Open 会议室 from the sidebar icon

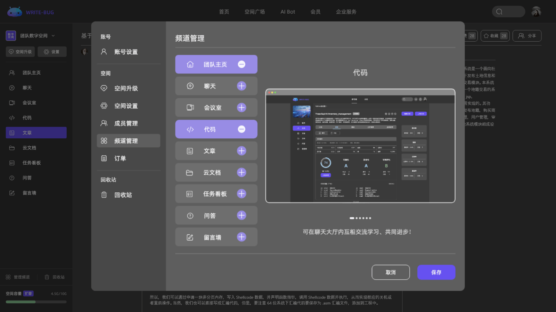[11, 103]
